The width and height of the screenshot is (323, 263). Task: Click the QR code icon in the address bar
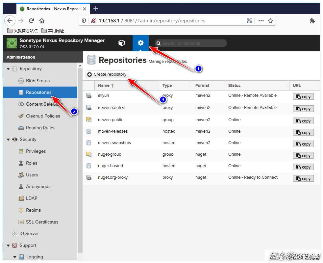tap(249, 21)
